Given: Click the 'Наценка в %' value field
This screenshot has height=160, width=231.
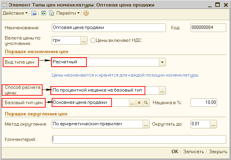Looking at the screenshot, I should tap(203, 102).
